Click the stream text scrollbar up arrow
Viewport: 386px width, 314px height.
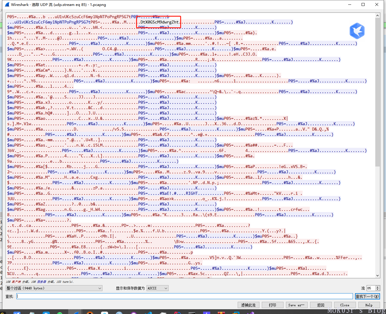(x=378, y=15)
